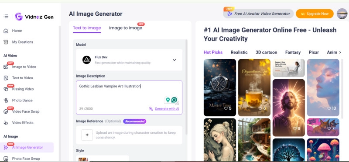349x162 pixels.
Task: Click the green lightbulb suggestion icon
Action: [168, 100]
